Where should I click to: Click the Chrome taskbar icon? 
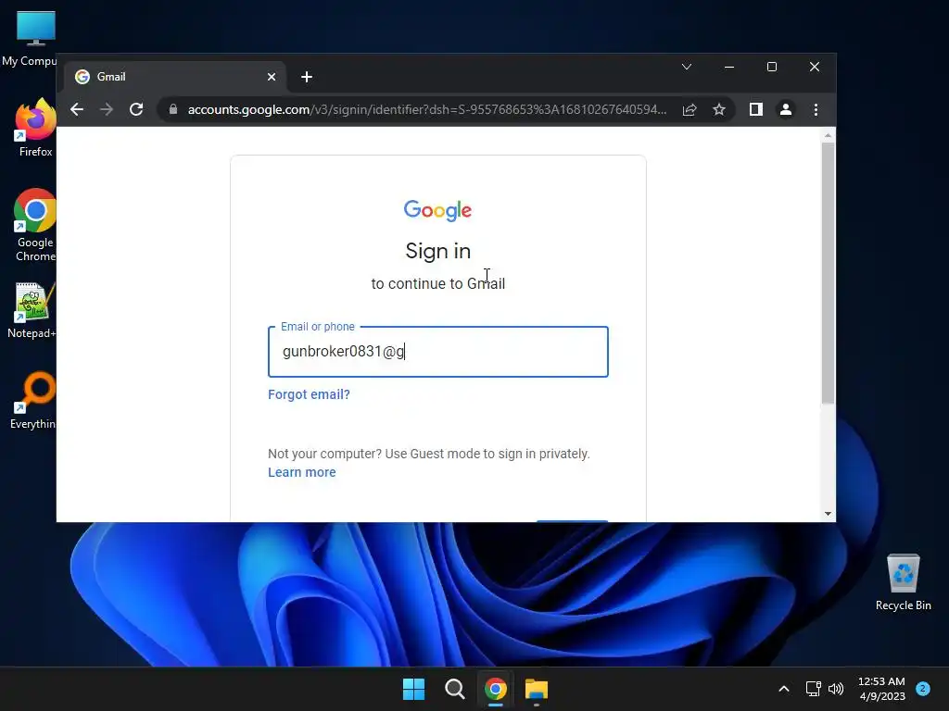[496, 689]
